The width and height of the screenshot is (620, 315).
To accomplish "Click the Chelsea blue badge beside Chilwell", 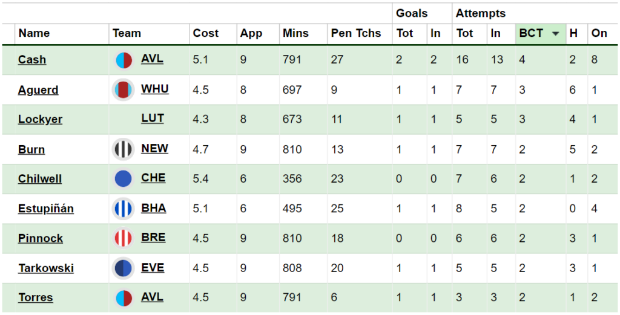I will (x=124, y=179).
